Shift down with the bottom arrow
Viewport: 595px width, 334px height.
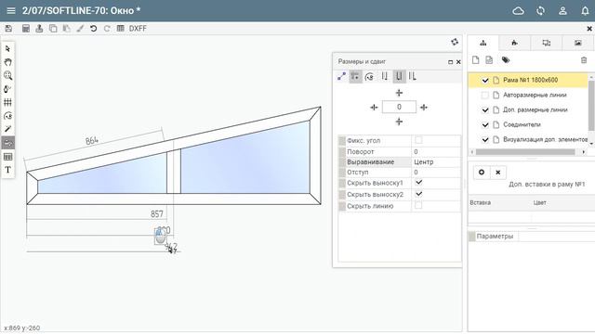[x=399, y=122]
